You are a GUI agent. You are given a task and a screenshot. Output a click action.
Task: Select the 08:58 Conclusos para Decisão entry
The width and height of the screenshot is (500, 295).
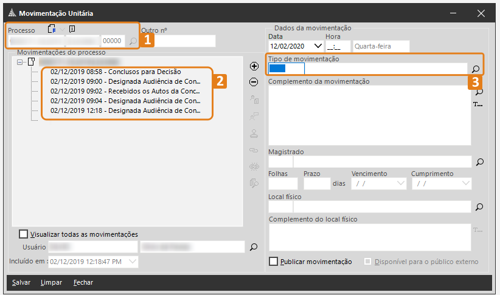tap(116, 72)
